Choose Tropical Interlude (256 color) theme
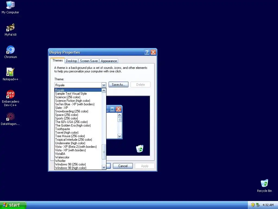278x209 pixels. point(78,140)
